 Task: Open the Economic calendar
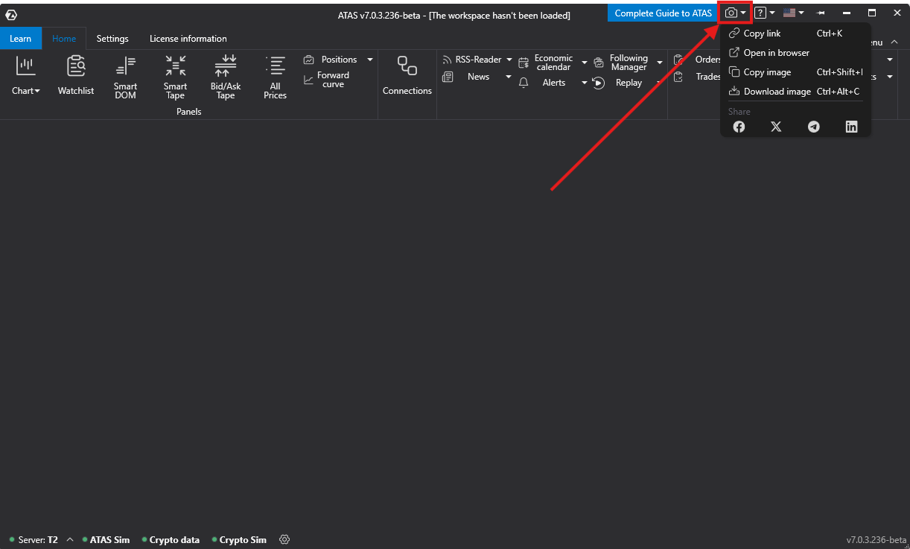546,63
